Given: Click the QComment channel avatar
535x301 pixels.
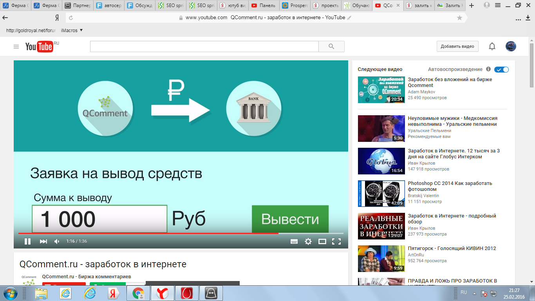Looking at the screenshot, I should tap(29, 279).
